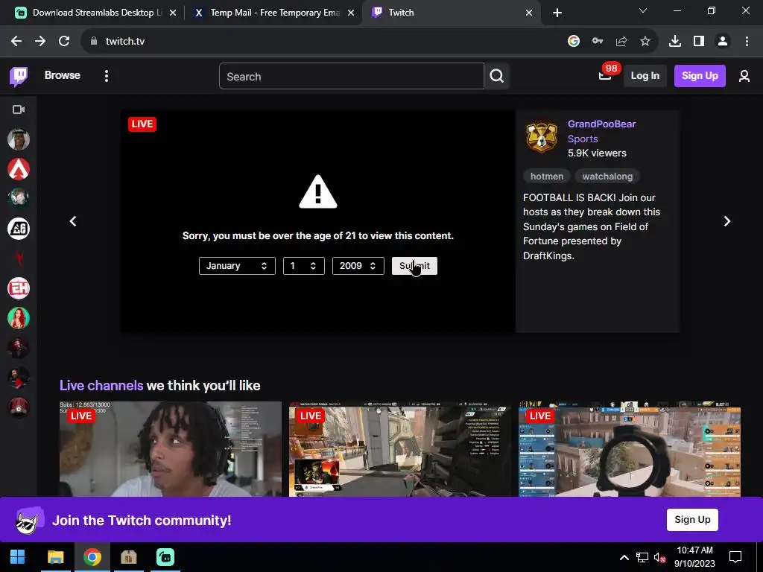The image size is (763, 572).
Task: Show hidden system tray icons chevron
Action: click(x=624, y=557)
